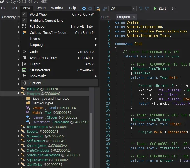190x168 pixels.
Task: Click the Save All toolbar icon
Action: [105, 9]
